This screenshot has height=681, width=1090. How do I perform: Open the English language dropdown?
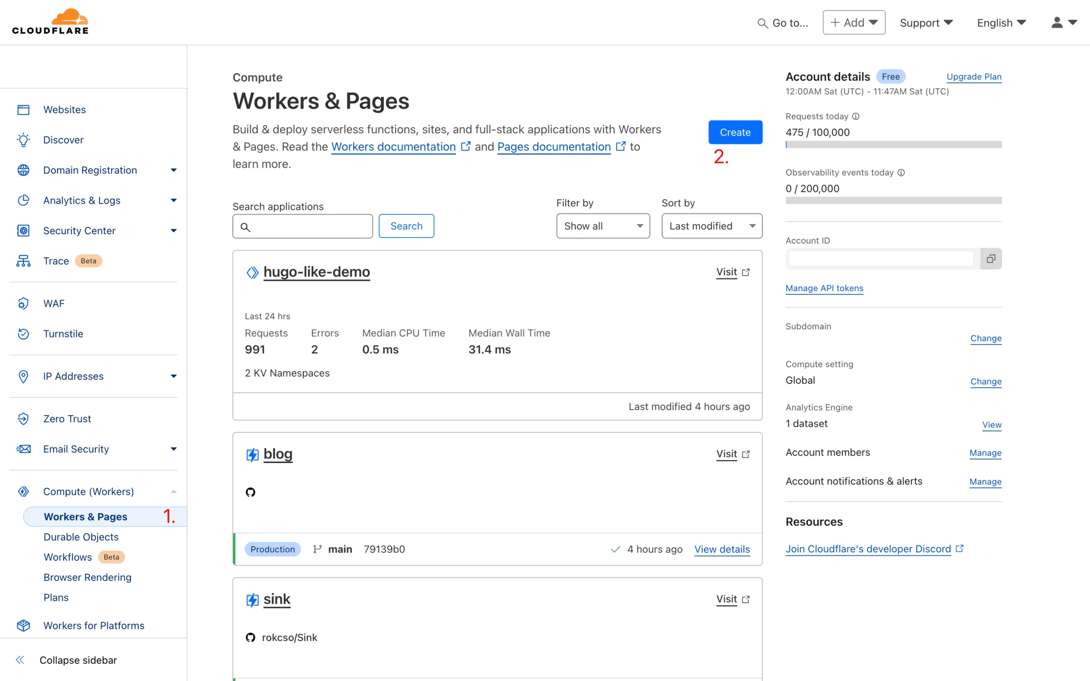[x=1001, y=23]
